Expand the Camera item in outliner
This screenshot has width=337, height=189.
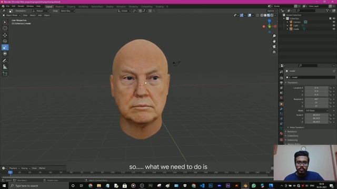tap(288, 22)
